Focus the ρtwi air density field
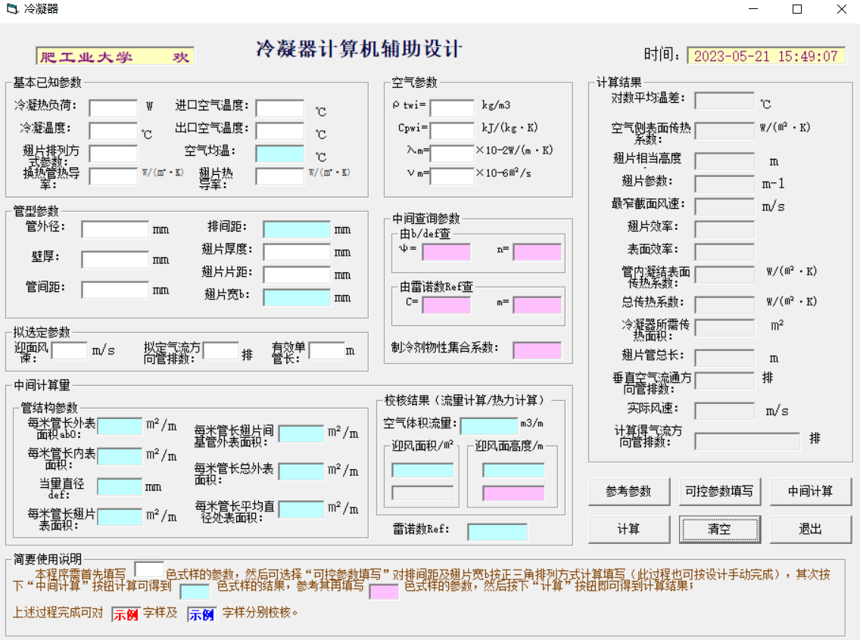The image size is (860, 640). click(x=452, y=107)
